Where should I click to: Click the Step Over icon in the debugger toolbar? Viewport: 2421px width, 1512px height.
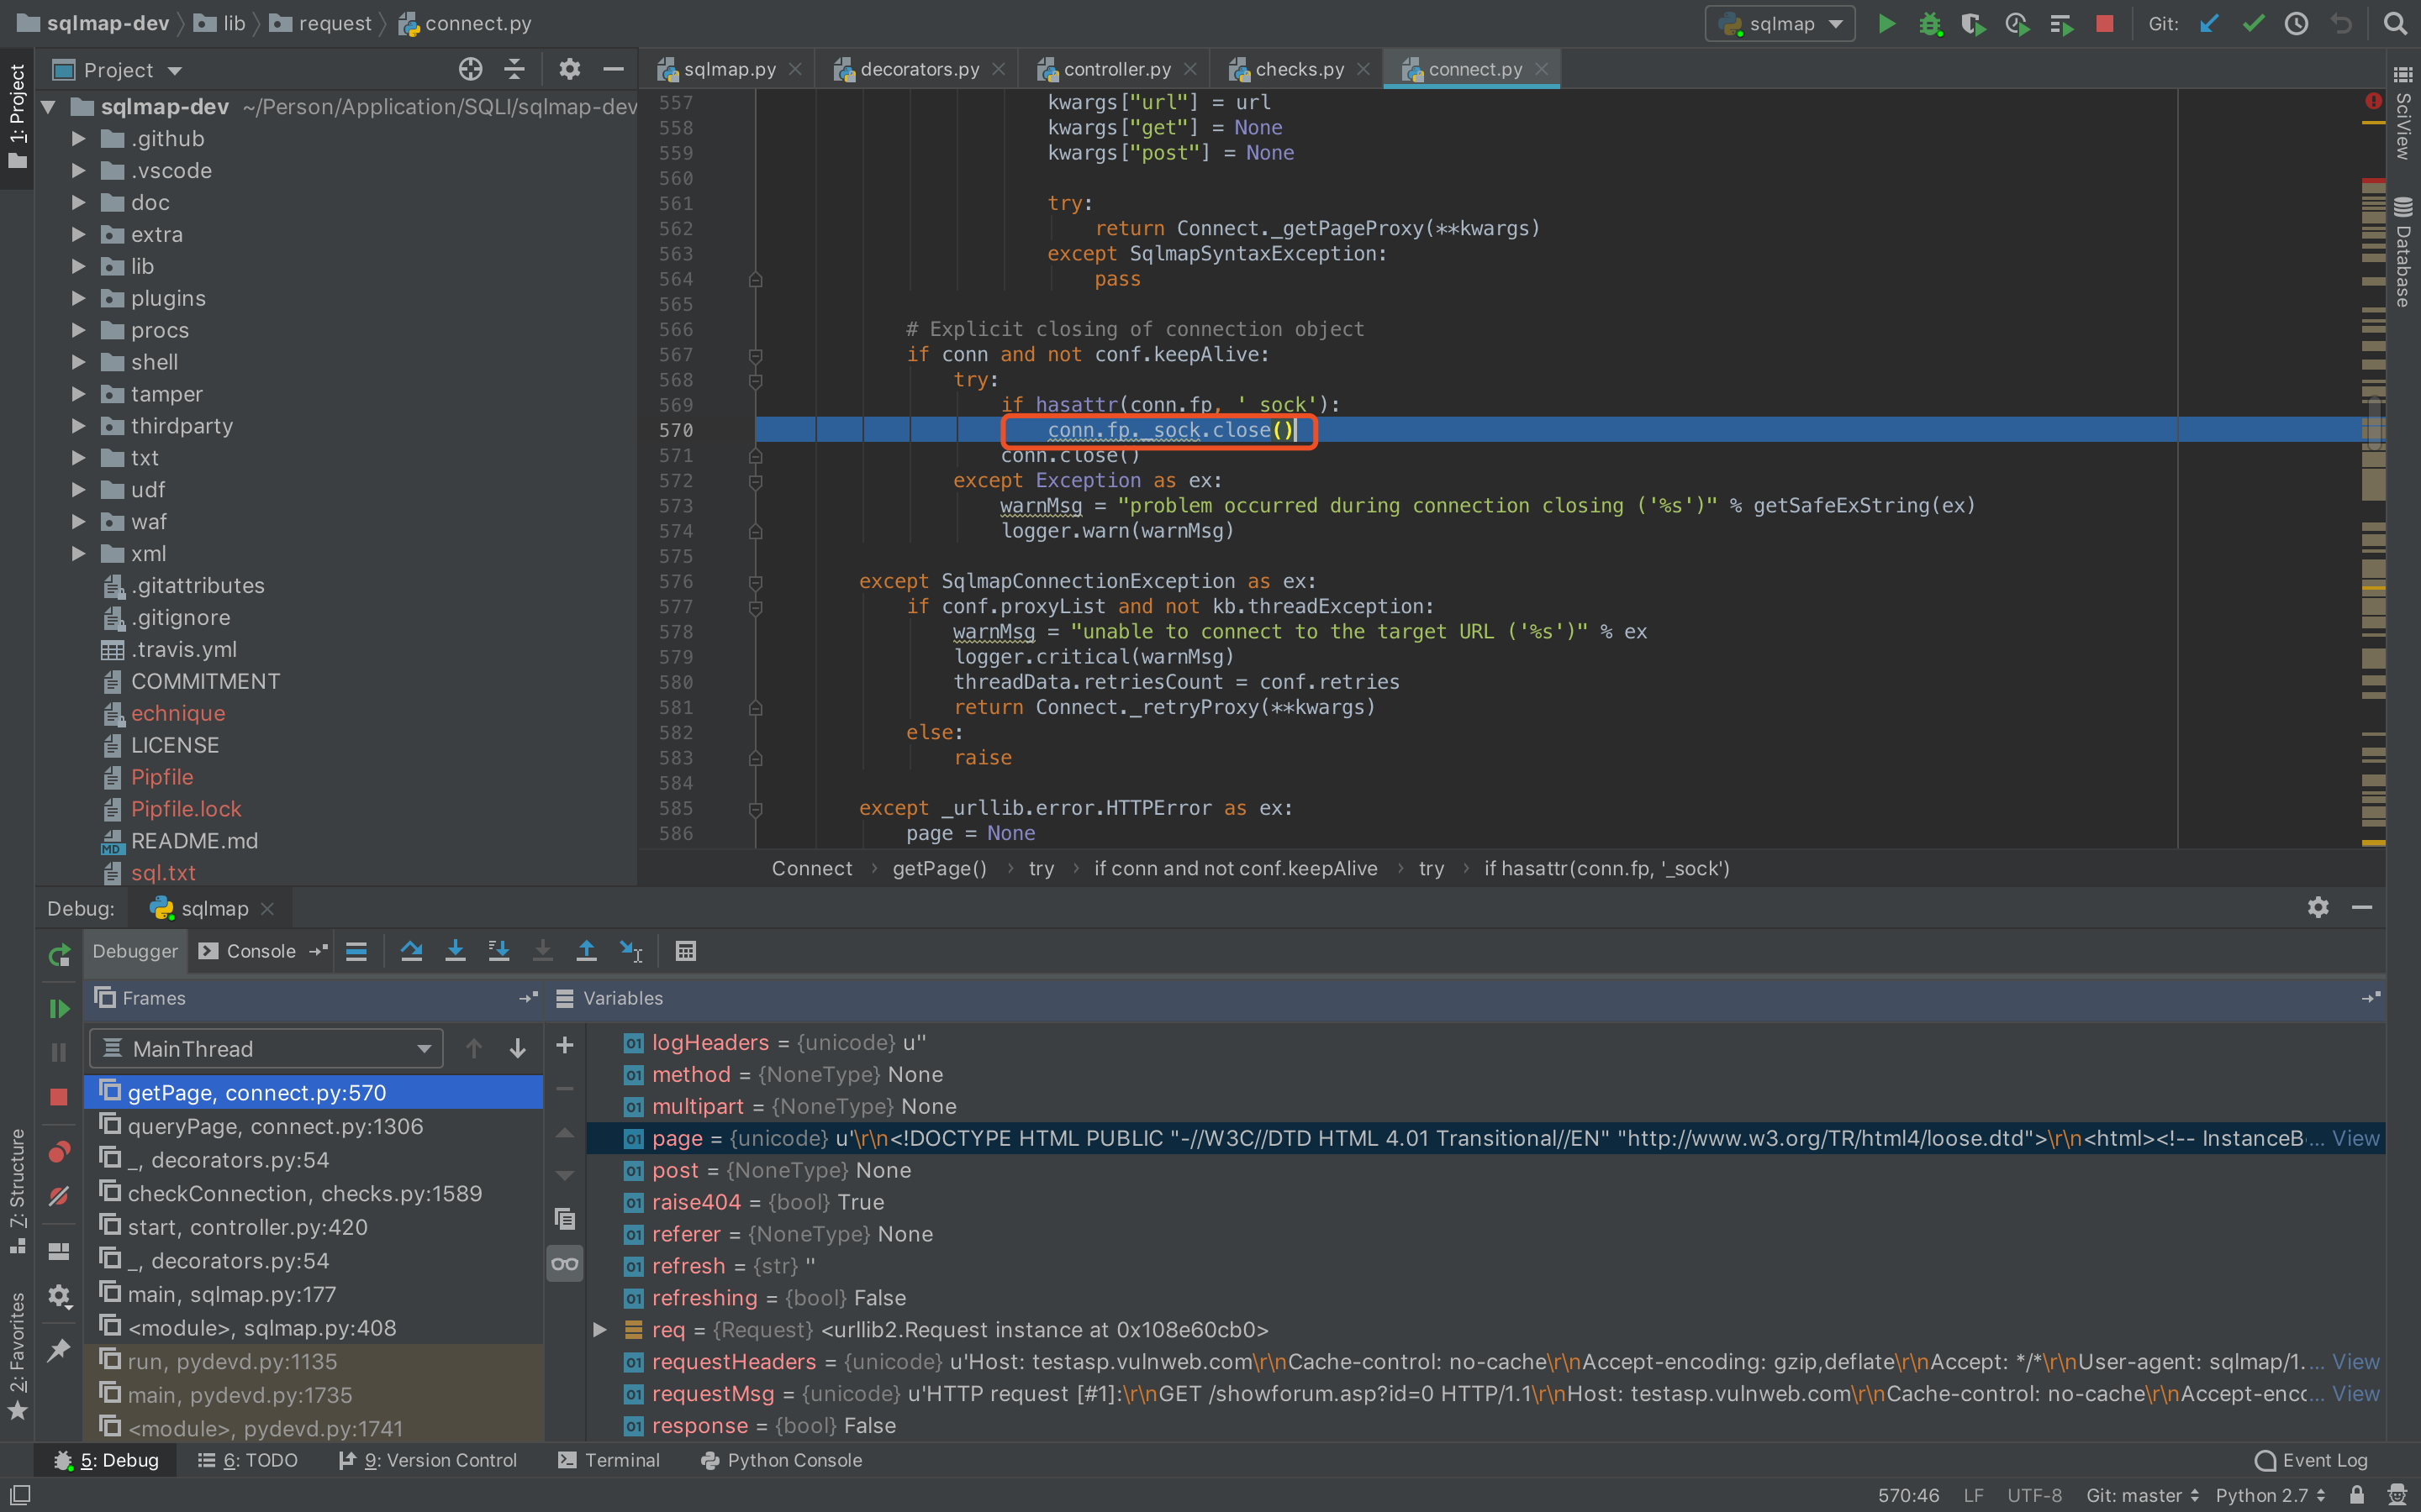tap(412, 951)
